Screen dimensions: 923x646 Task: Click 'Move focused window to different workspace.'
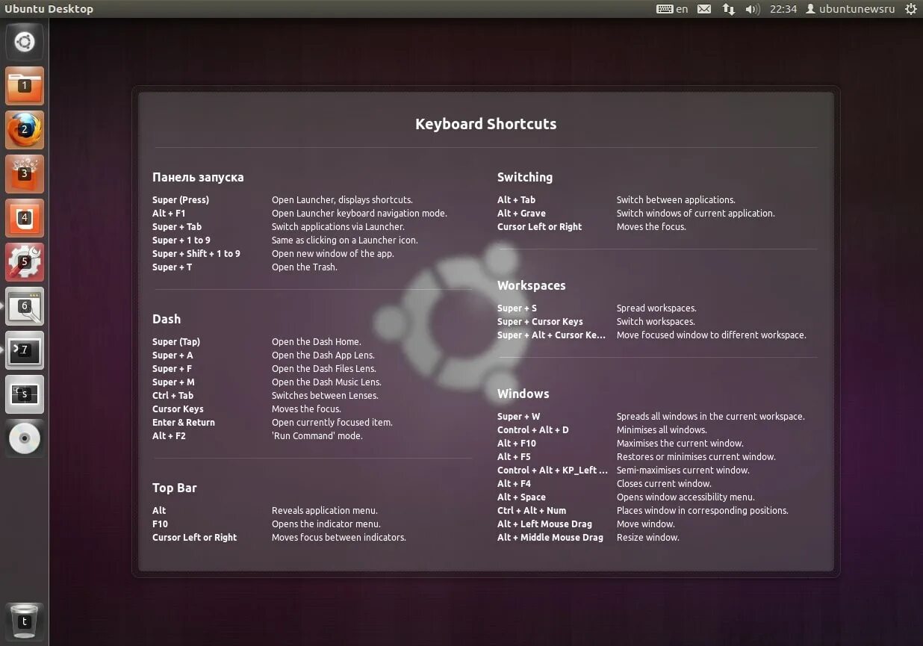pyautogui.click(x=712, y=335)
